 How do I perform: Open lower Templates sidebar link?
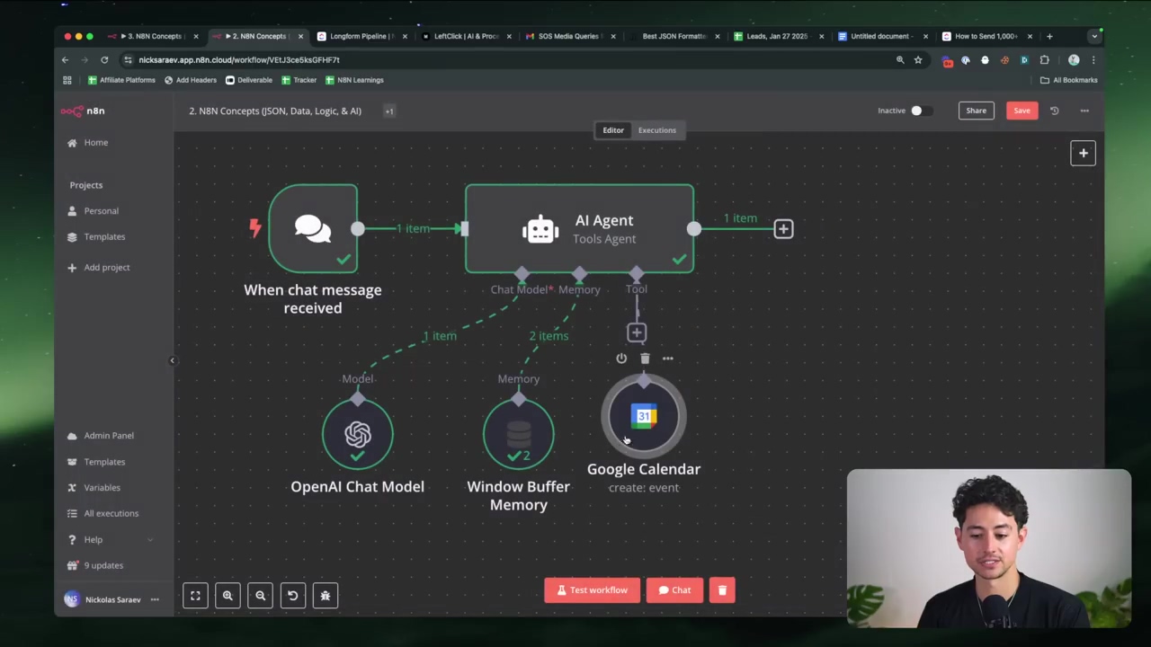(x=95, y=461)
